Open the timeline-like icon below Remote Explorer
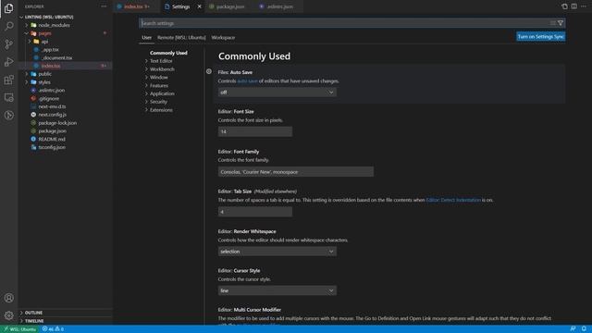Screen dimensions: 592x333 click(8, 115)
